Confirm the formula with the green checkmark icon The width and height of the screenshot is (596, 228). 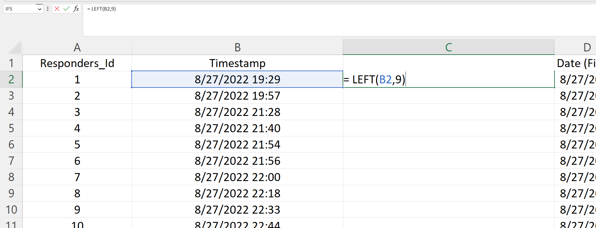[66, 9]
